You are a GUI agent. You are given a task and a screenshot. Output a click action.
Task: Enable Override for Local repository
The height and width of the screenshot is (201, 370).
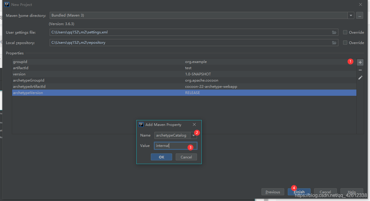(x=345, y=43)
